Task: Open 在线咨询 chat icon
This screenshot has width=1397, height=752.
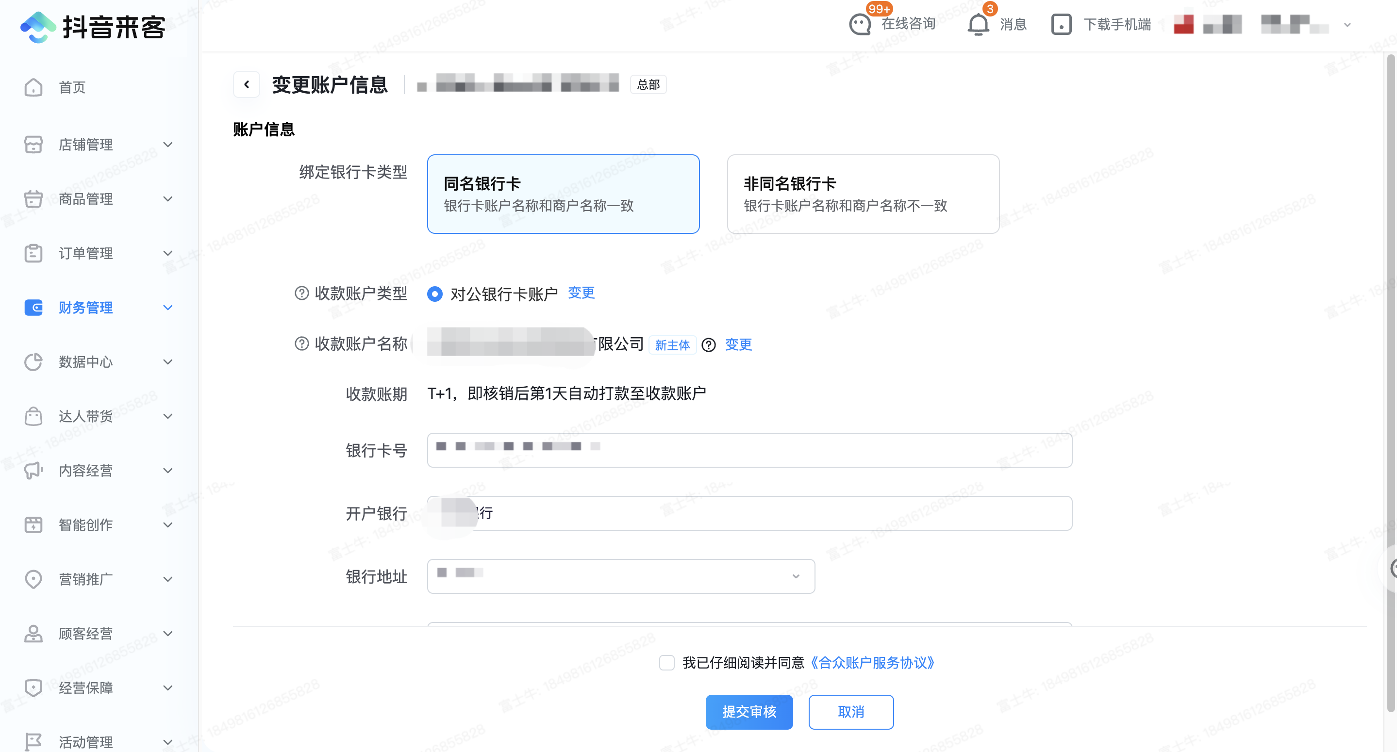Action: pyautogui.click(x=860, y=24)
